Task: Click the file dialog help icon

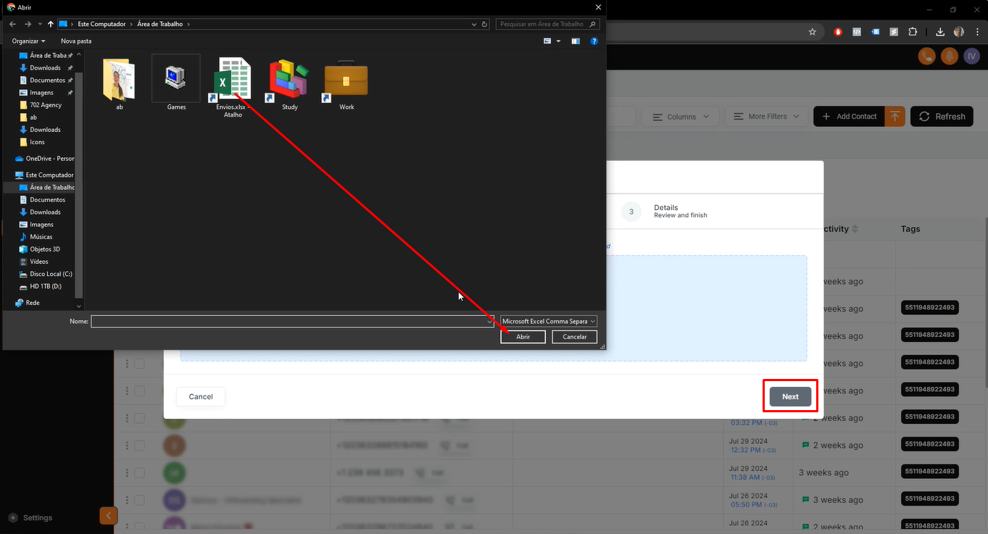Action: [594, 41]
